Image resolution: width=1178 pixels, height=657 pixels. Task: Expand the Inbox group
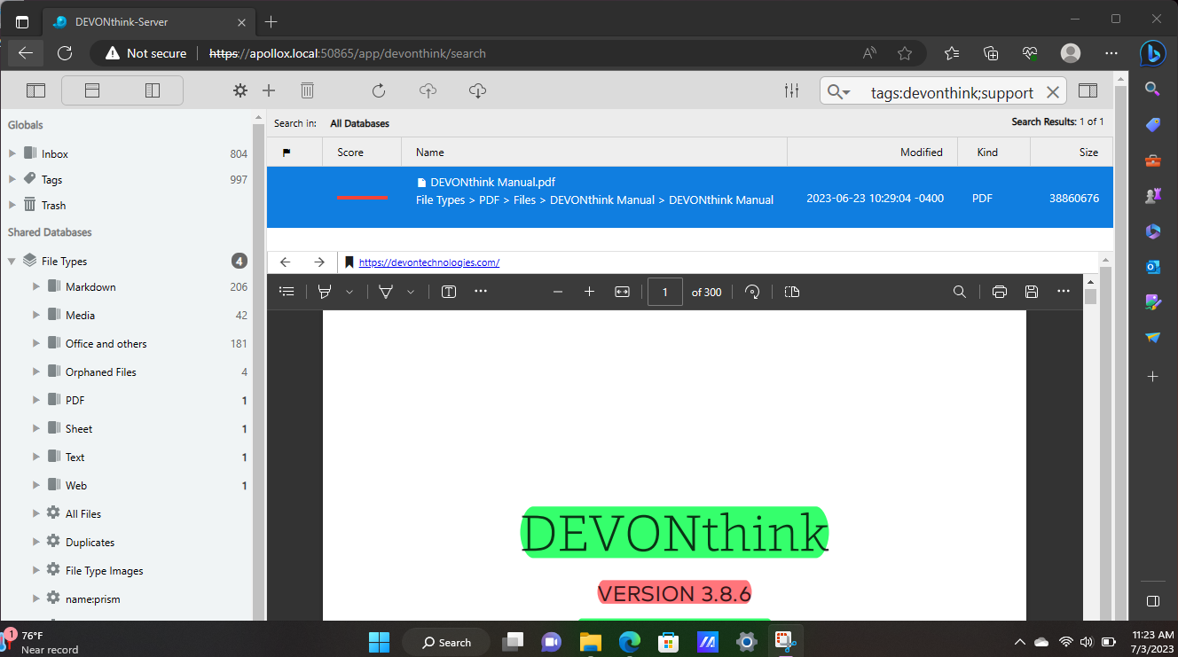click(12, 153)
